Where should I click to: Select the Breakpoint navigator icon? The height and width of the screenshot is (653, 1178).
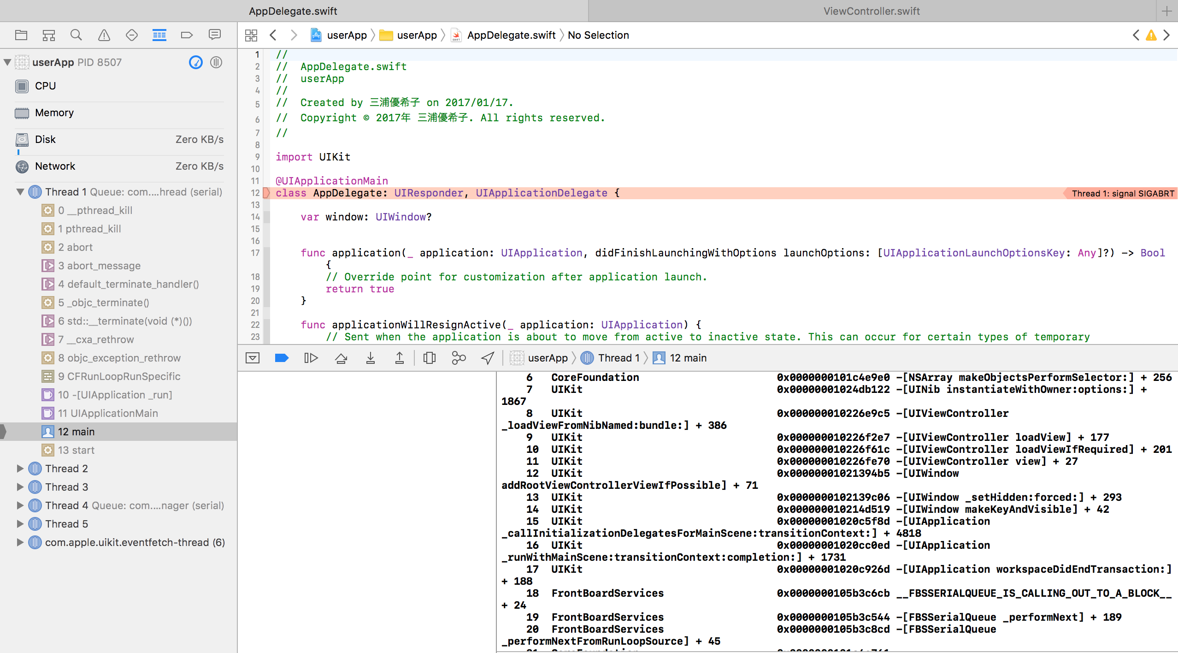(187, 35)
